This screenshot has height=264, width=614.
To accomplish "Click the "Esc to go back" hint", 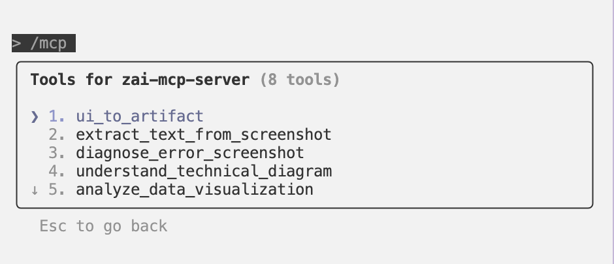I will click(x=103, y=227).
